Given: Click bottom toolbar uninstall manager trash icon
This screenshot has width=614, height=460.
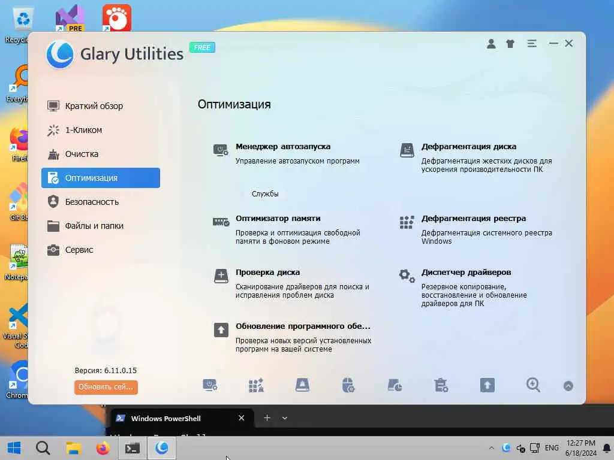Looking at the screenshot, I should [441, 385].
